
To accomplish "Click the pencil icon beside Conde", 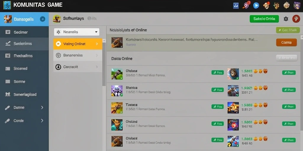I will [x=7, y=121].
